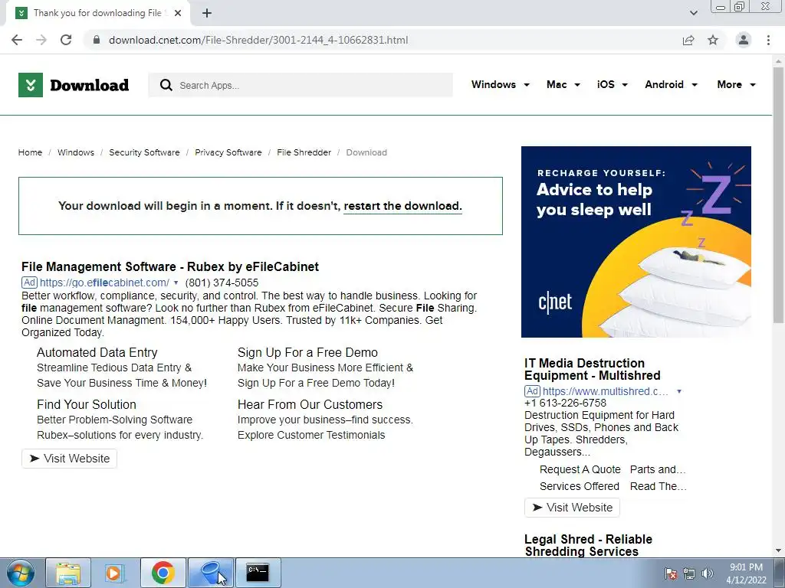Click the Chrome taskbar icon
Image resolution: width=785 pixels, height=588 pixels.
pyautogui.click(x=163, y=573)
